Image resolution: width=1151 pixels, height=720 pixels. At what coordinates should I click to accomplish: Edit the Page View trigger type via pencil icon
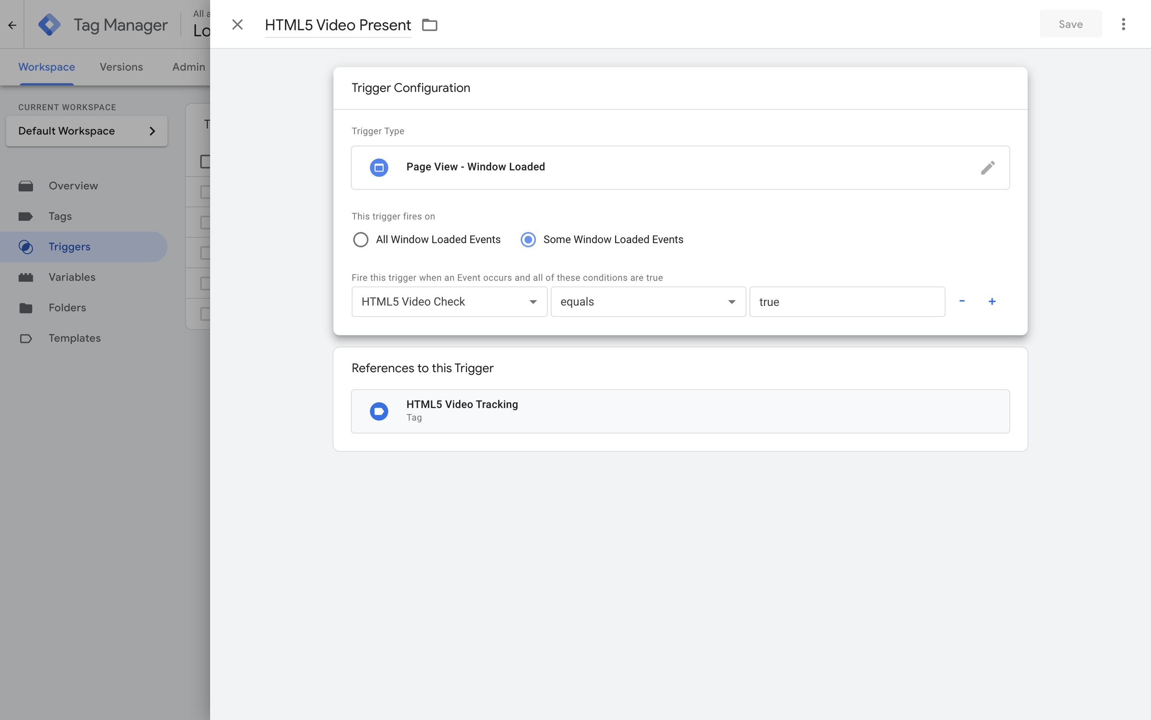988,167
